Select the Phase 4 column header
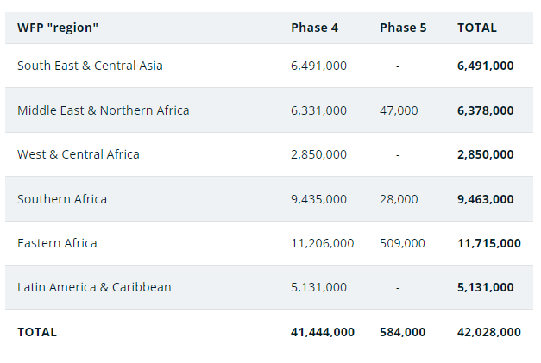 tap(314, 28)
